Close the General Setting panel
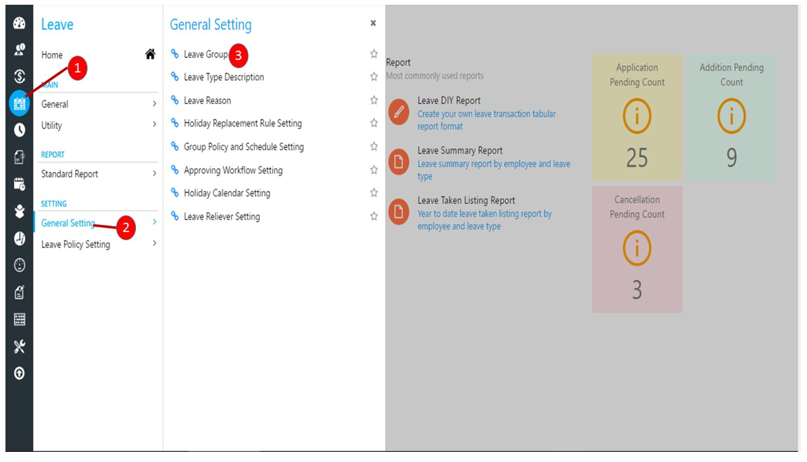This screenshot has height=462, width=807. point(373,22)
